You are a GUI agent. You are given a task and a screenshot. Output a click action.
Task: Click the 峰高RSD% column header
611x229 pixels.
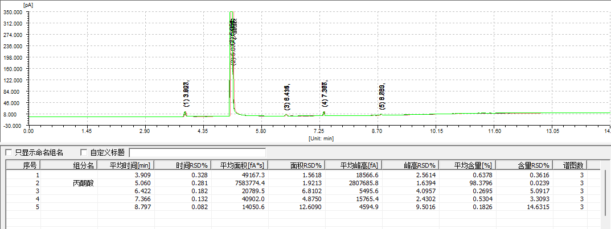(410, 165)
